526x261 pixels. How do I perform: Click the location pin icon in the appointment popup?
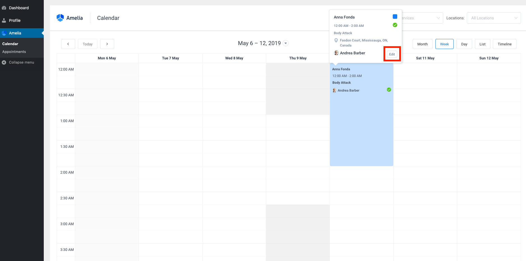pyautogui.click(x=336, y=41)
